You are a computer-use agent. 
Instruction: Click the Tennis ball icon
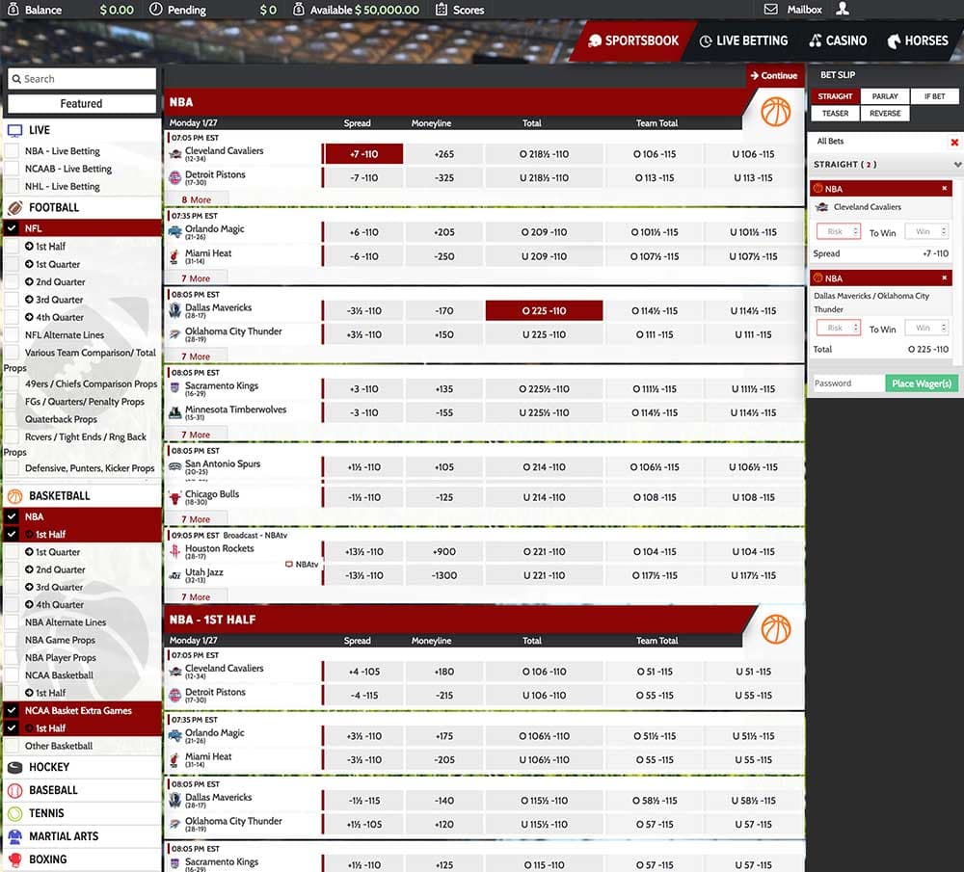(x=14, y=813)
